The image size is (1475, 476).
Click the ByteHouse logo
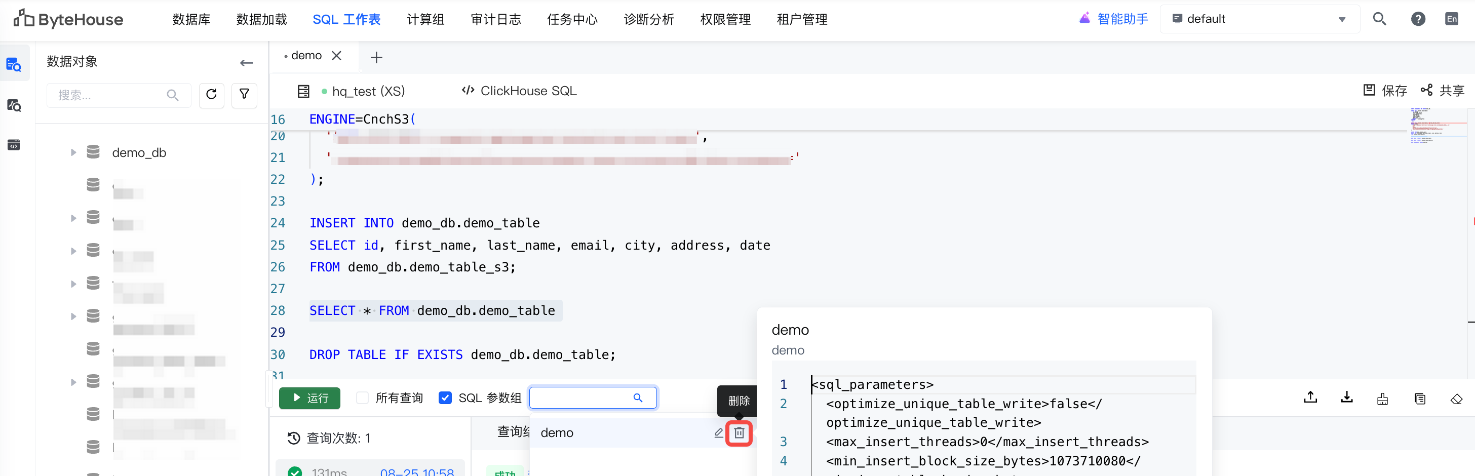(x=68, y=19)
